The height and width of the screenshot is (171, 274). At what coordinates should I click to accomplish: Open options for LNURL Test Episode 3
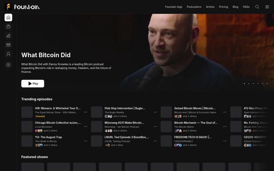point(155,141)
